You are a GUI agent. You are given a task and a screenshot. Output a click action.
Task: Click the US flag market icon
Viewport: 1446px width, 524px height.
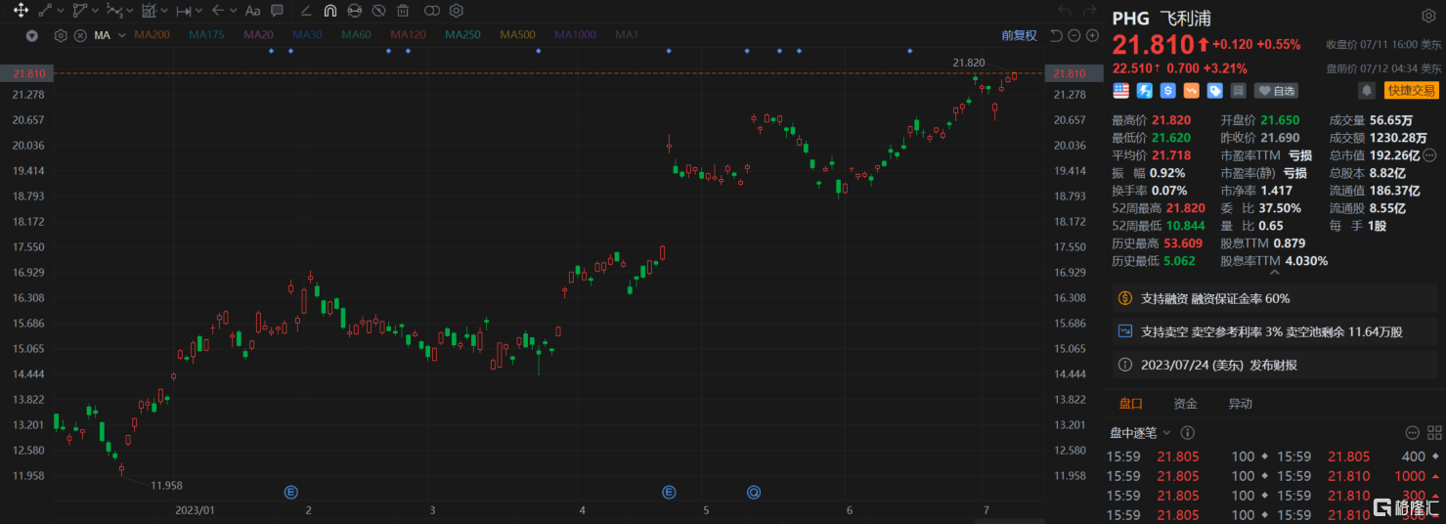1121,90
